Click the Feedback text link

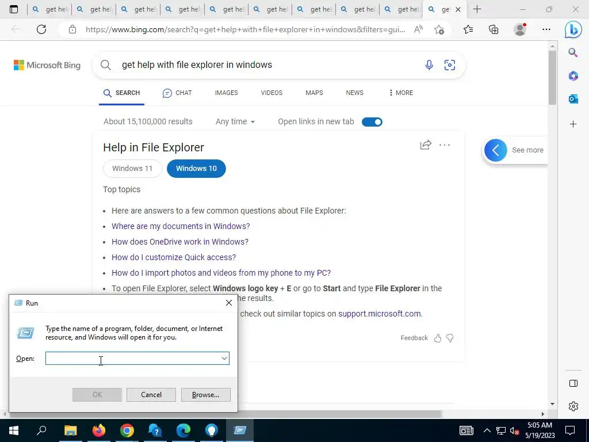pyautogui.click(x=414, y=338)
